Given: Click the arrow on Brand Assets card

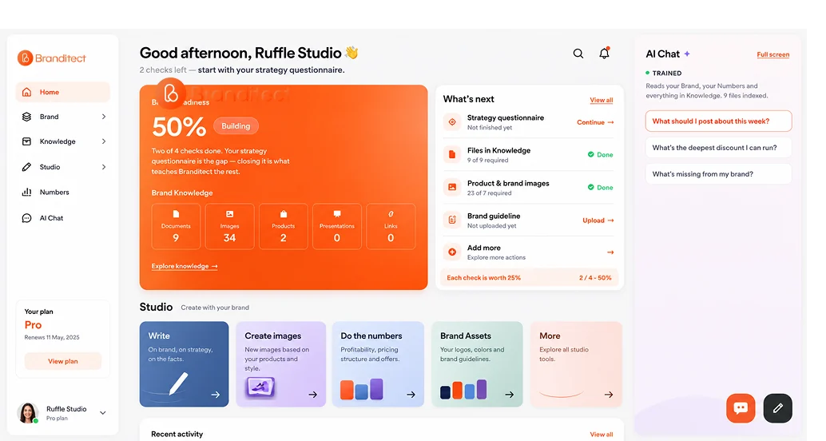Looking at the screenshot, I should click(510, 395).
